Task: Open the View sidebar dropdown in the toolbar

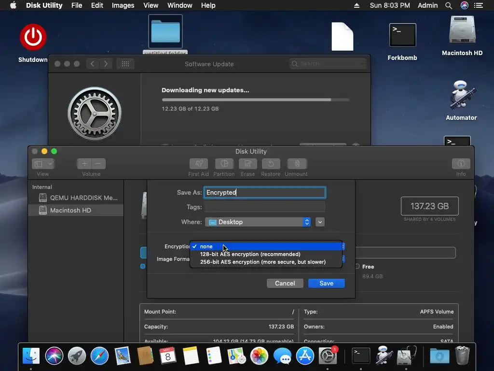Action: pyautogui.click(x=43, y=164)
